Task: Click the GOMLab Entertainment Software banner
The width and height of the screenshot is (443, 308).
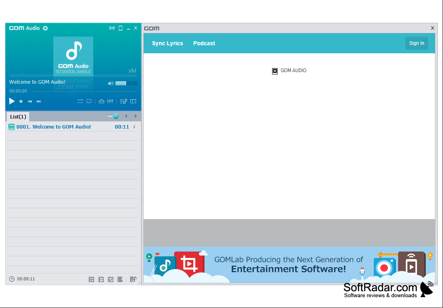Action: (x=289, y=265)
